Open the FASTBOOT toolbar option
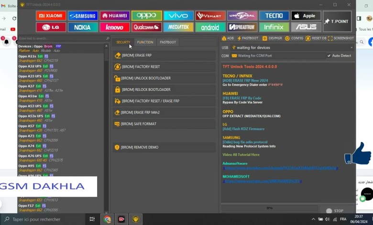 tap(248, 38)
